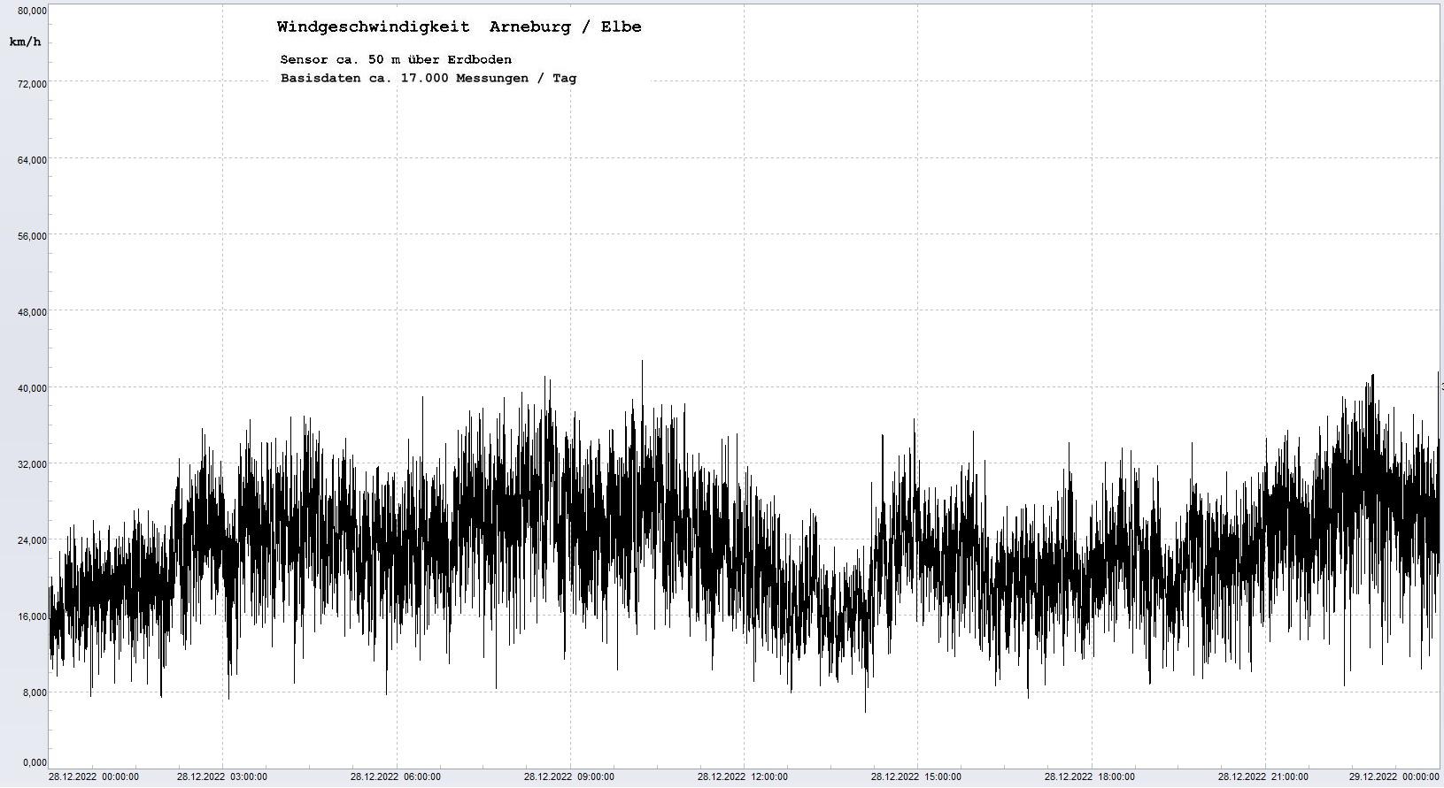Select the 28.12.2022 18:00:00 time marker
Image resolution: width=1444 pixels, height=788 pixels.
(1089, 777)
